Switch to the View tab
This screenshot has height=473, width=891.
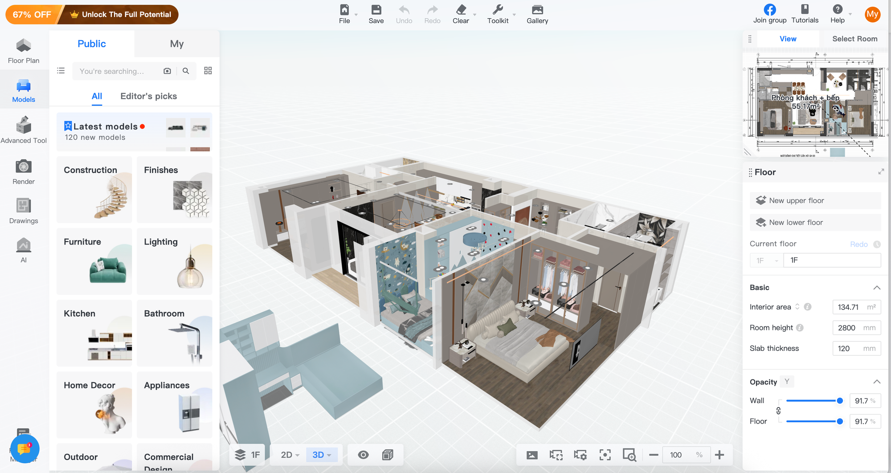(788, 39)
